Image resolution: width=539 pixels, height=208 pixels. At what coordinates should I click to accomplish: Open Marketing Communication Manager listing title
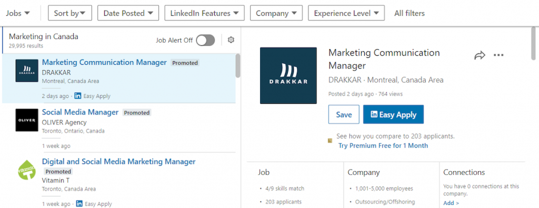point(104,63)
